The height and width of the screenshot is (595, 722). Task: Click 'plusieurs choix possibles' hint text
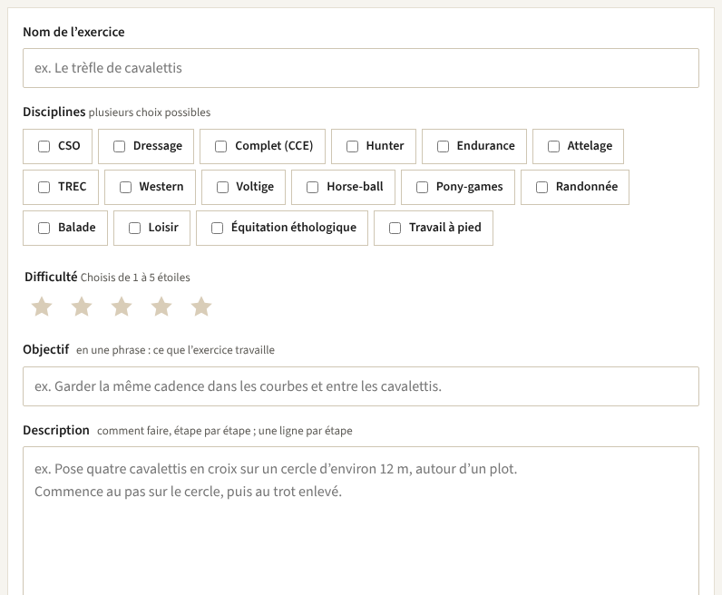click(150, 112)
